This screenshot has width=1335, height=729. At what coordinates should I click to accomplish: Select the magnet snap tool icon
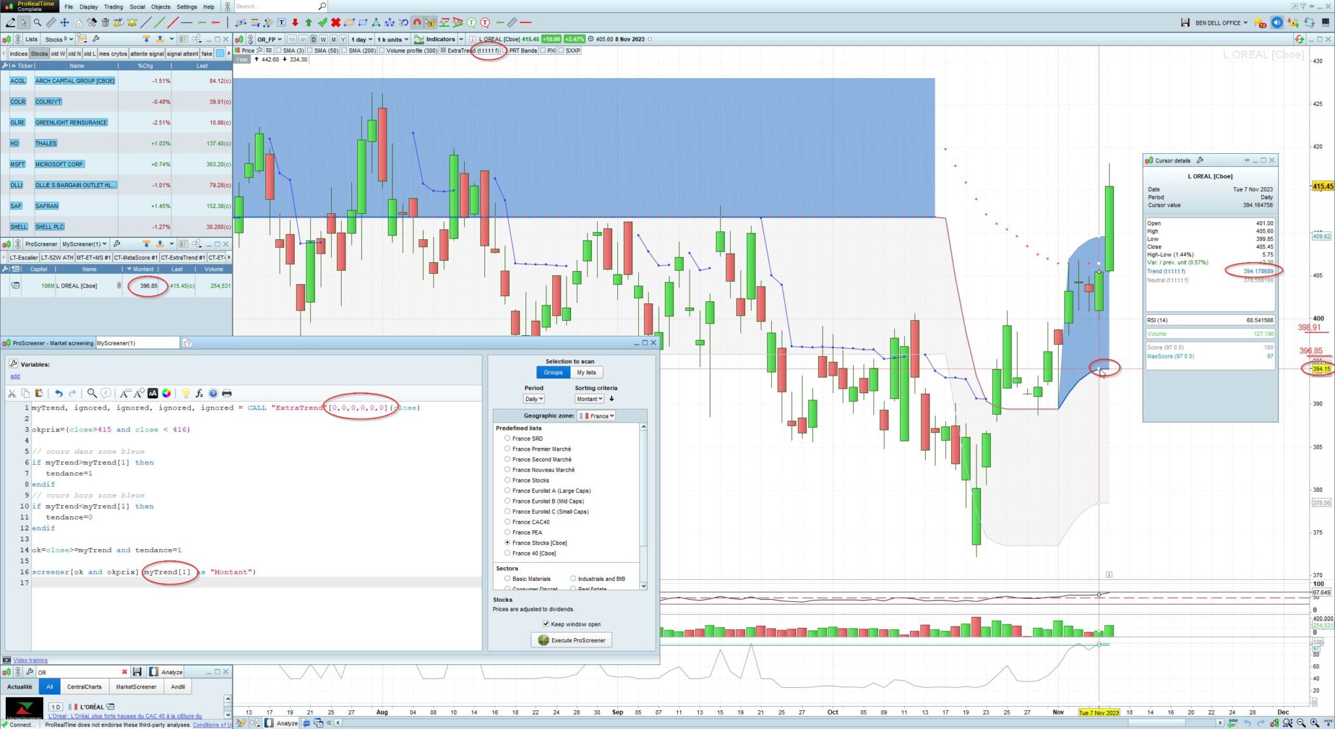[417, 23]
